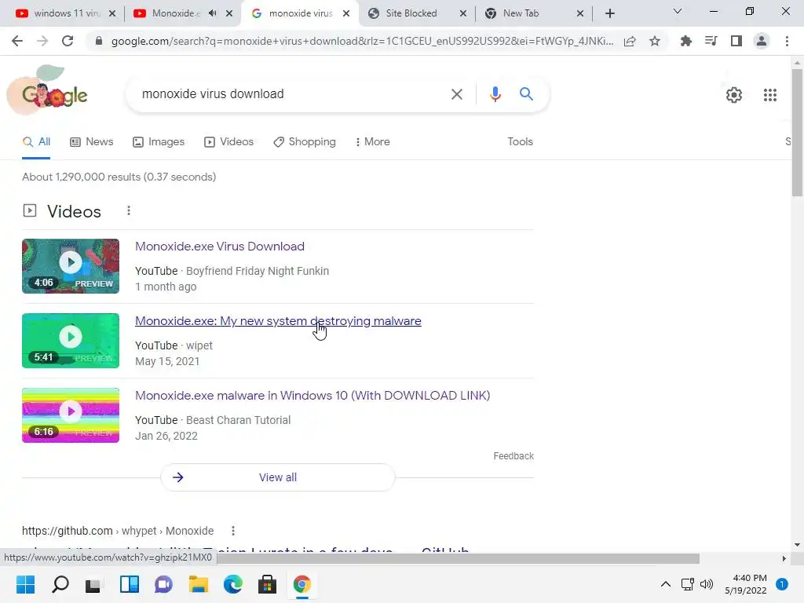The height and width of the screenshot is (603, 804).
Task: Share this page via share icon
Action: coord(630,41)
